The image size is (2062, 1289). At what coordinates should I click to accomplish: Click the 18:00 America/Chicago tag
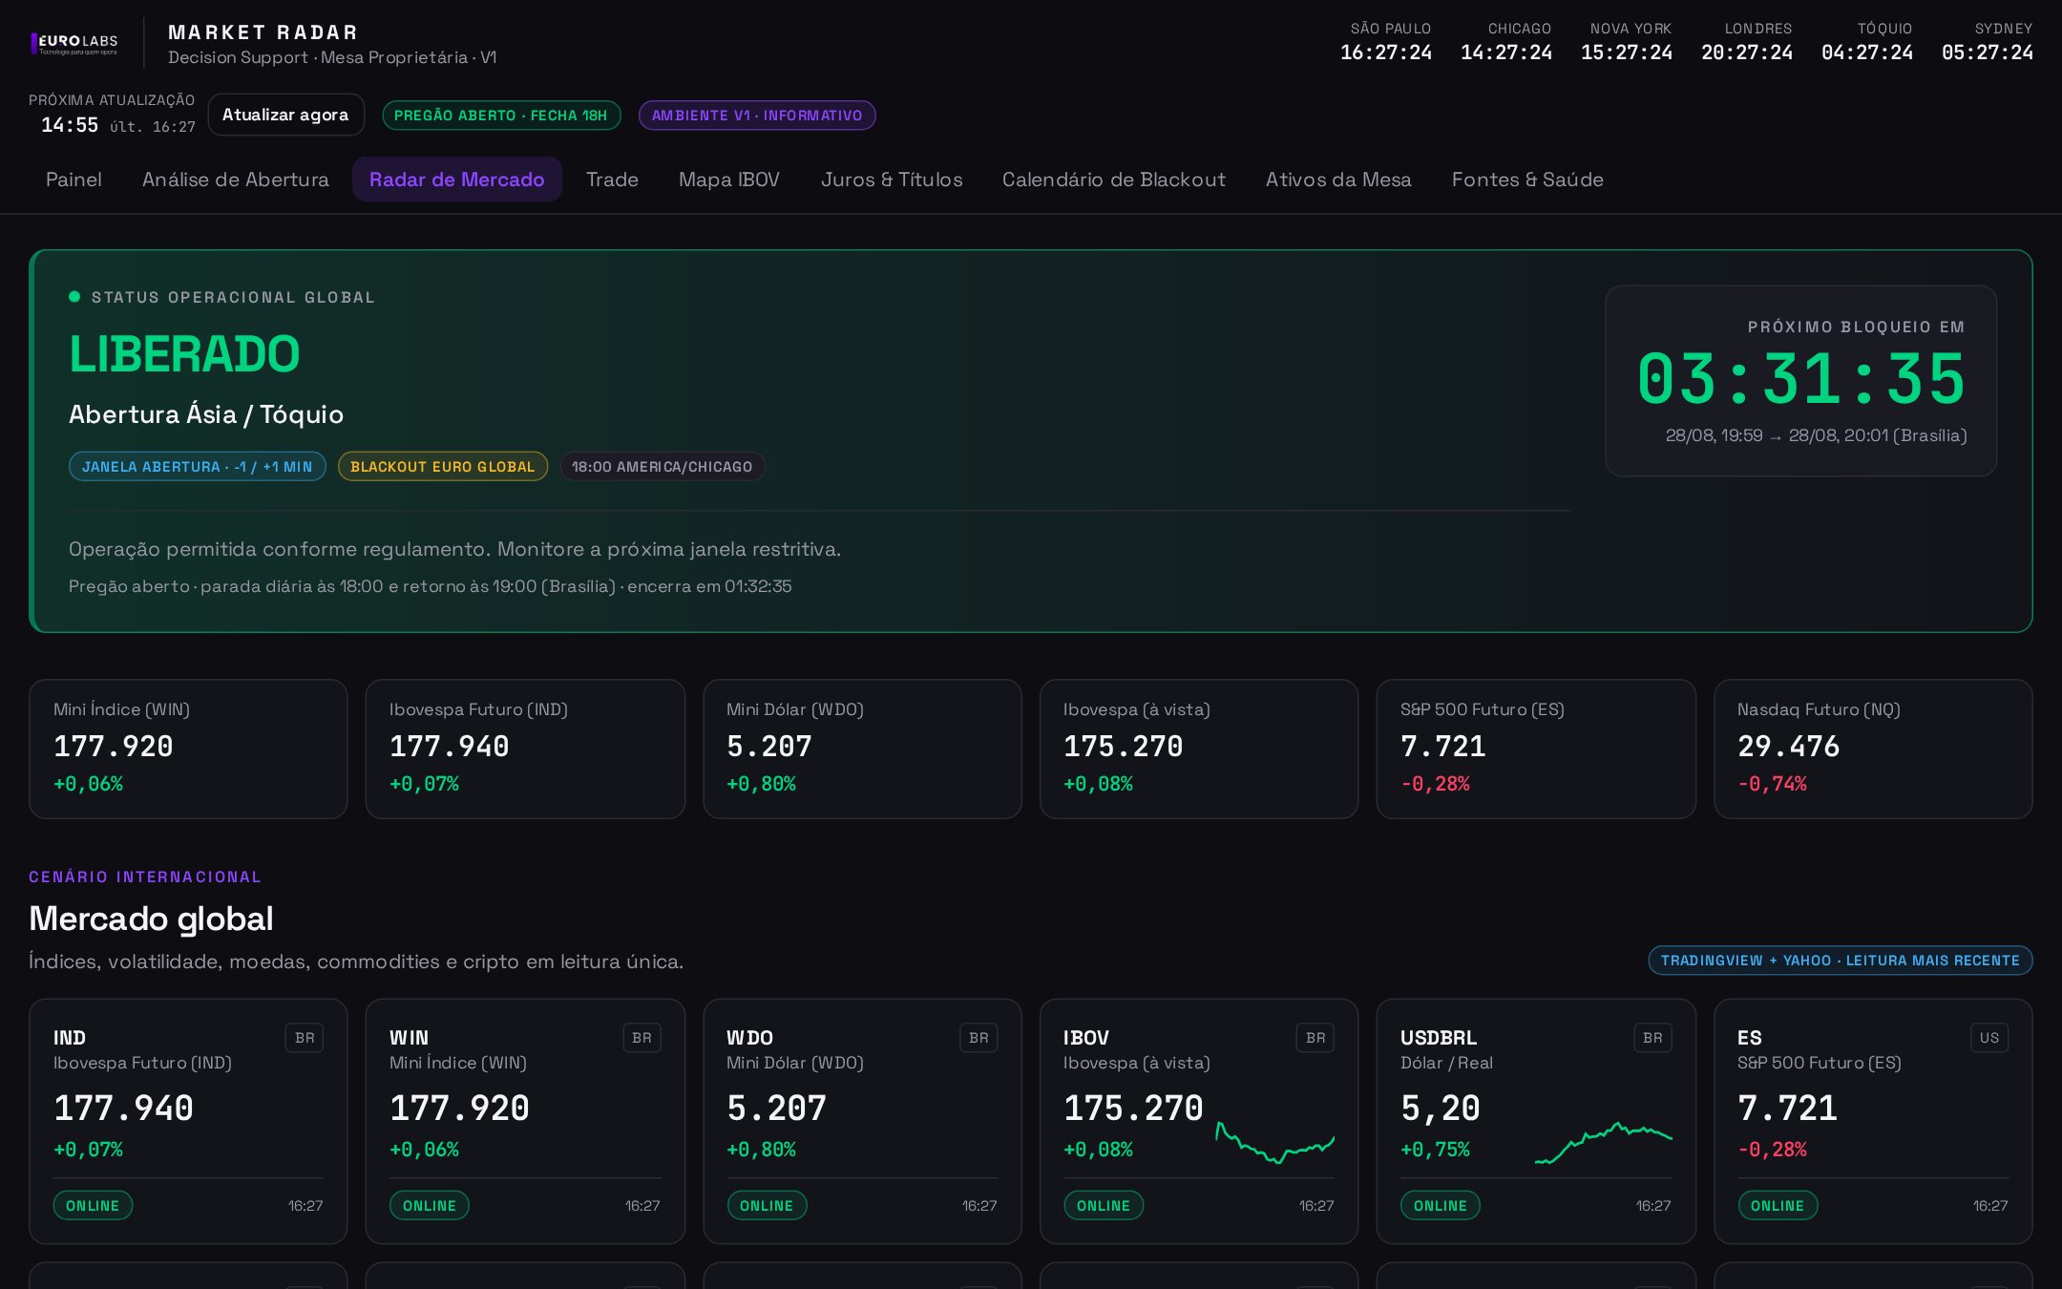[x=663, y=467]
